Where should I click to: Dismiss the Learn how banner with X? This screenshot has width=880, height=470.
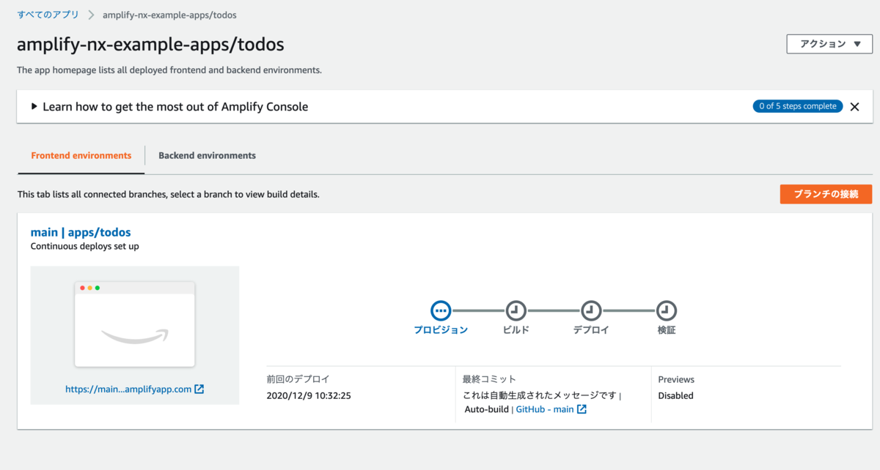tap(854, 107)
